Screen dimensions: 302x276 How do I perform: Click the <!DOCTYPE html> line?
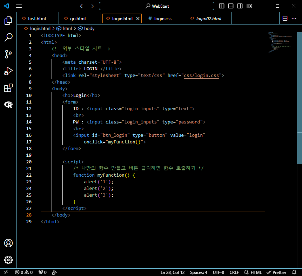pyautogui.click(x=61, y=36)
